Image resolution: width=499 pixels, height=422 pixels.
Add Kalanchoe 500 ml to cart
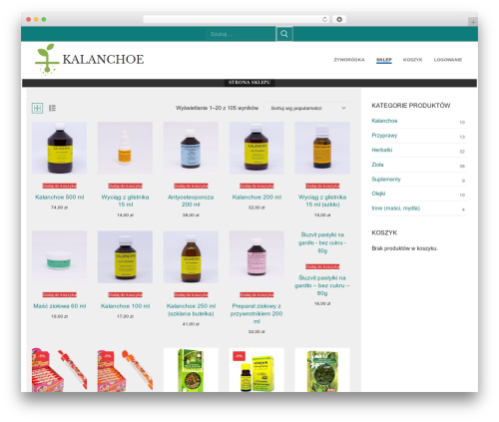coord(60,186)
